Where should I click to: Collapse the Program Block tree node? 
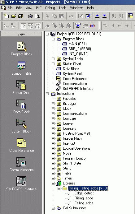[53, 39]
